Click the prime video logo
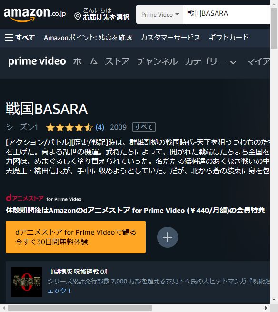The width and height of the screenshot is (278, 312). pos(37,61)
